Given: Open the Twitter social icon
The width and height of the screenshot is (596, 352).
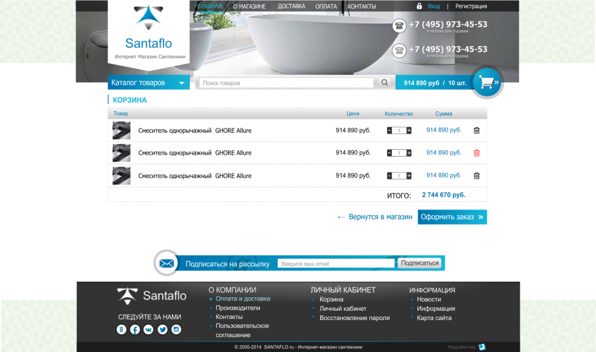Looking at the screenshot, I should coord(162,329).
